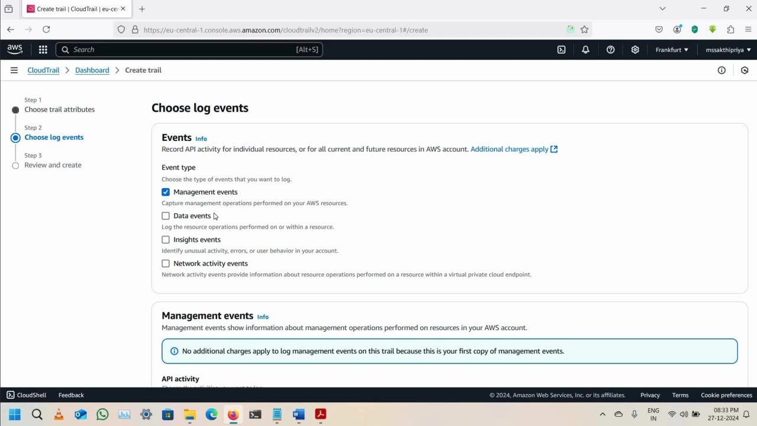Open the AWS services grid menu
Viewport: 757px width, 426px height.
click(43, 50)
